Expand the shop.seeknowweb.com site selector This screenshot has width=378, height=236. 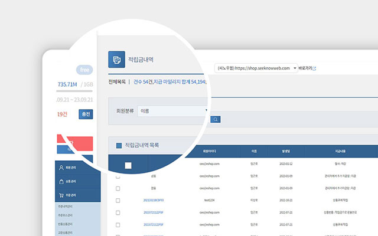(x=255, y=68)
